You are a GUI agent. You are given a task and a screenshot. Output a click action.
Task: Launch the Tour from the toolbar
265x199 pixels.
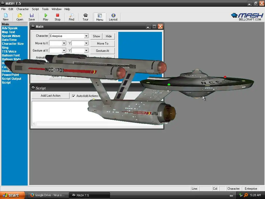tap(85, 17)
